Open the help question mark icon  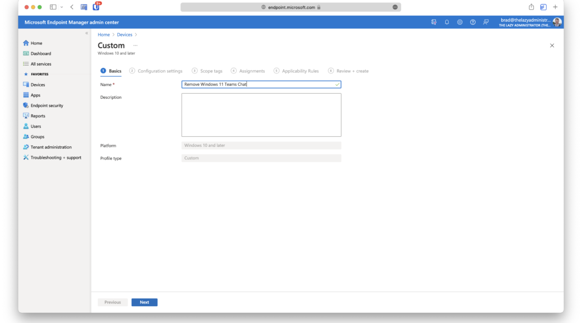[x=473, y=22]
